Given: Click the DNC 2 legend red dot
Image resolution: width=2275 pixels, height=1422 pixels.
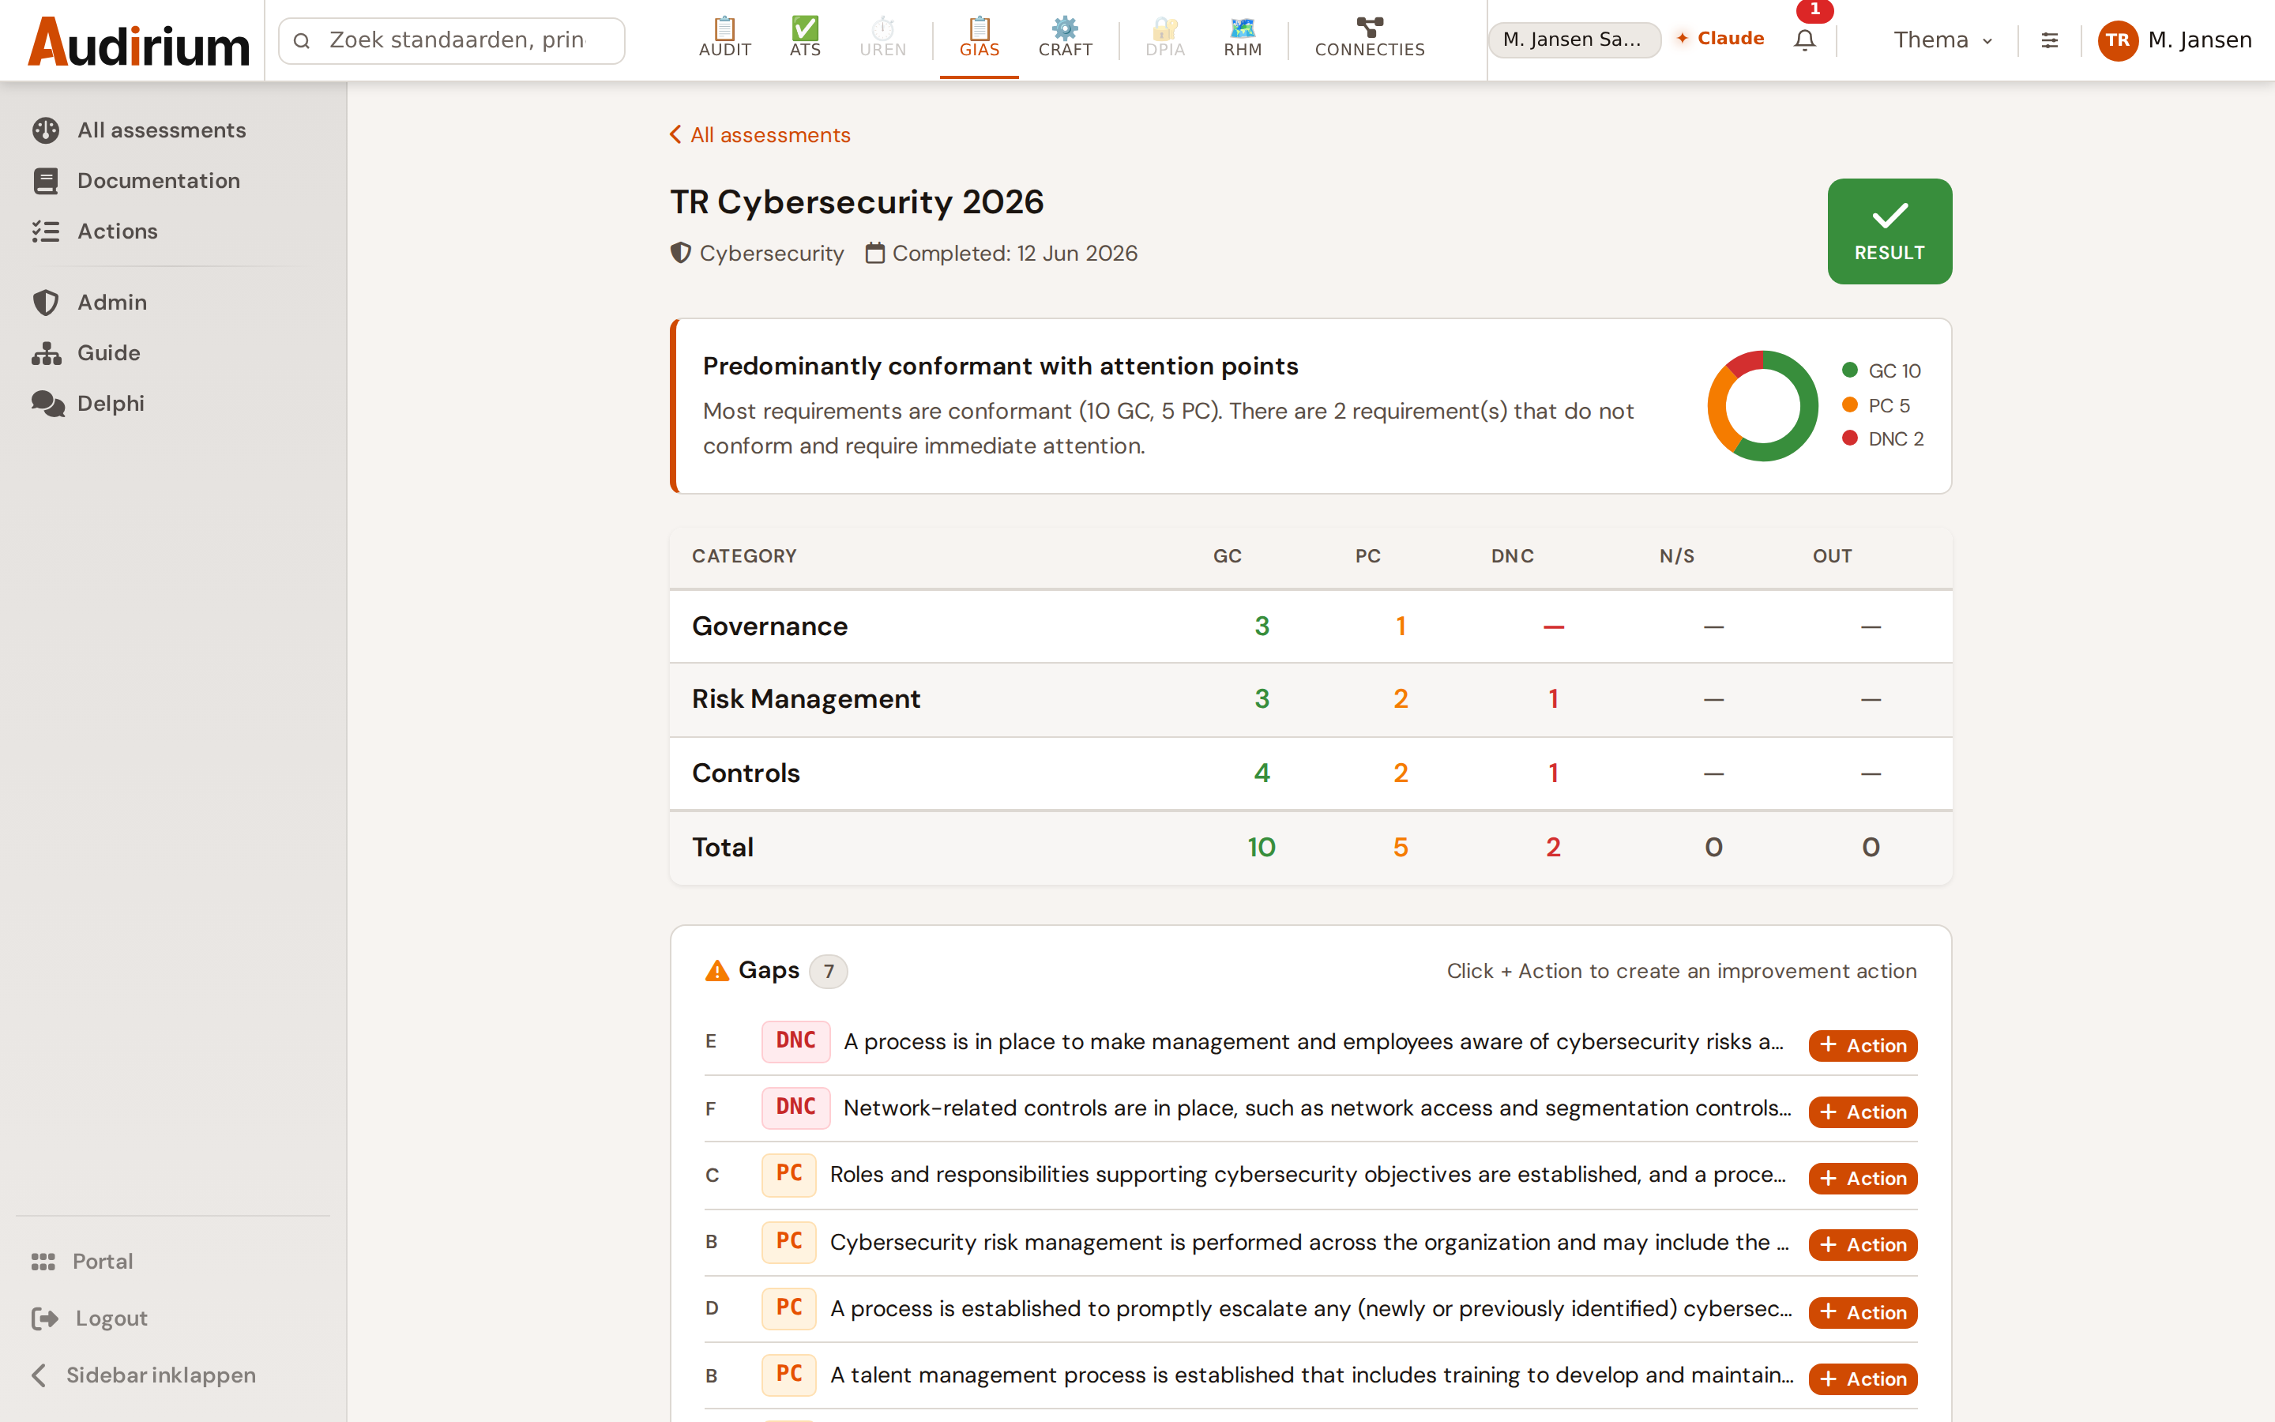Looking at the screenshot, I should 1849,438.
